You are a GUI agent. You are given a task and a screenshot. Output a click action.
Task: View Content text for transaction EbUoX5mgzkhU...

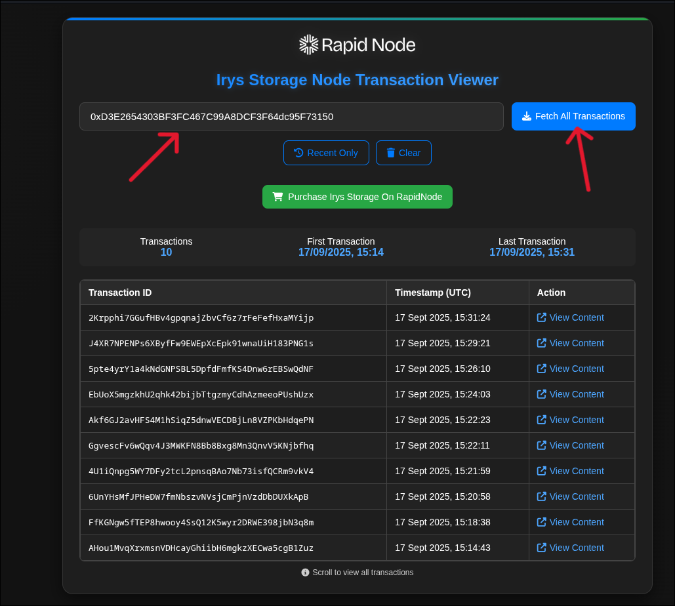pyautogui.click(x=577, y=394)
